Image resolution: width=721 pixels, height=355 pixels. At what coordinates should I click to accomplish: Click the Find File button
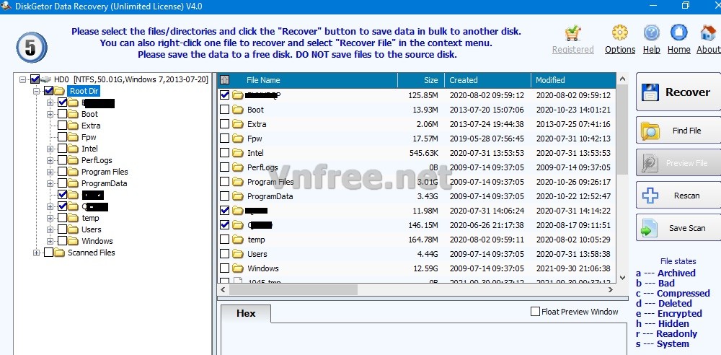click(678, 131)
